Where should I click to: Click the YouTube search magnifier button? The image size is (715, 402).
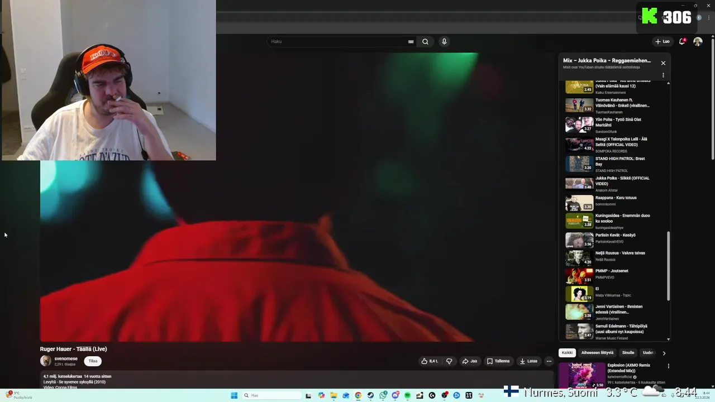click(425, 41)
